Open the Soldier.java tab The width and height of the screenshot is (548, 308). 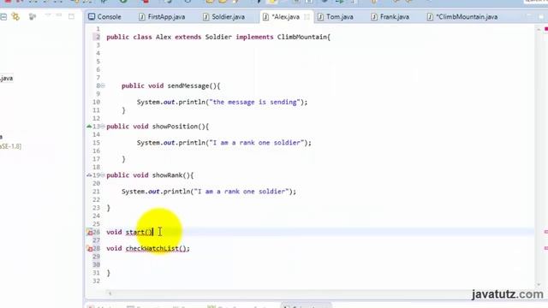tap(229, 17)
